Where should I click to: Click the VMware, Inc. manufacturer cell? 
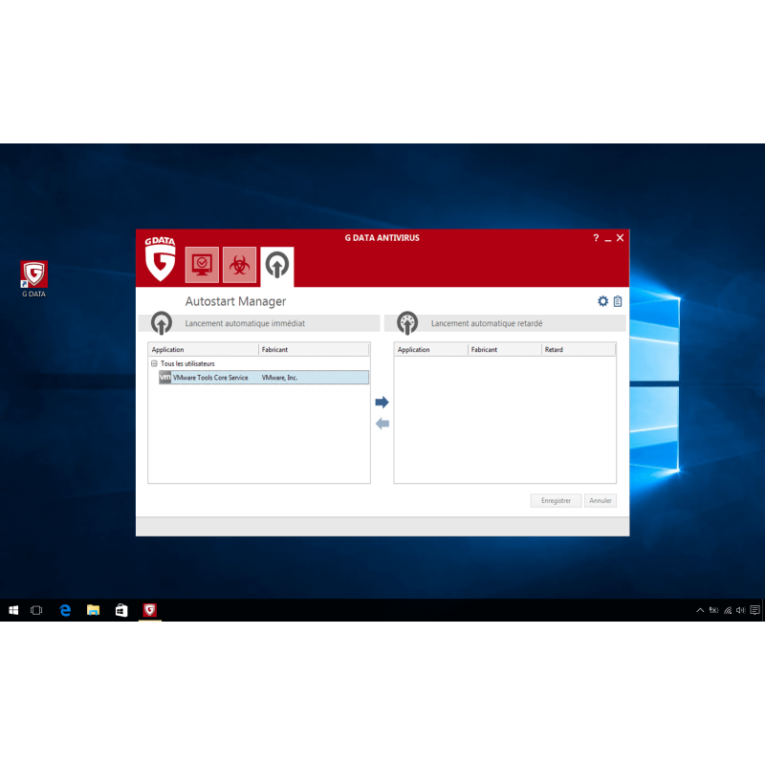tap(279, 378)
